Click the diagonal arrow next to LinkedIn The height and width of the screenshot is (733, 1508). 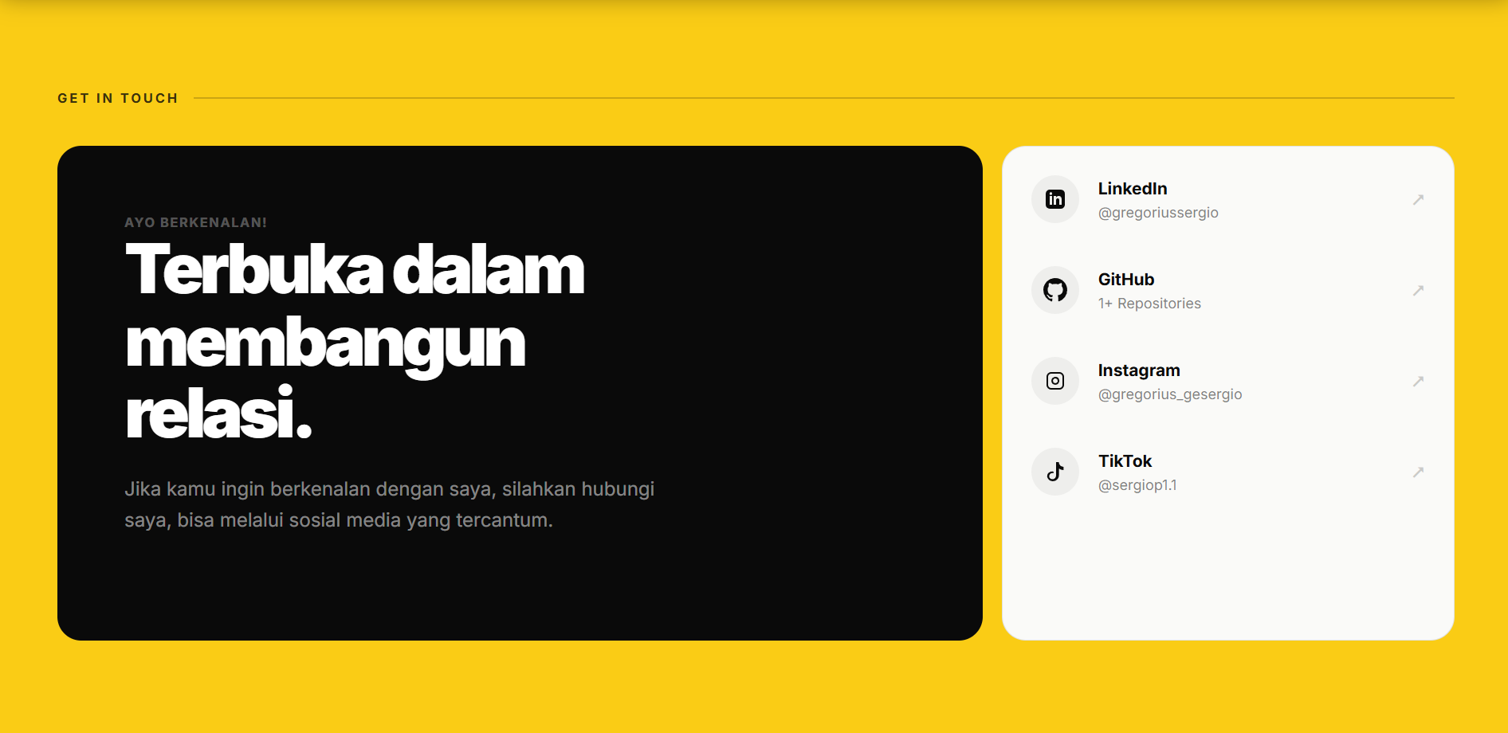tap(1419, 199)
